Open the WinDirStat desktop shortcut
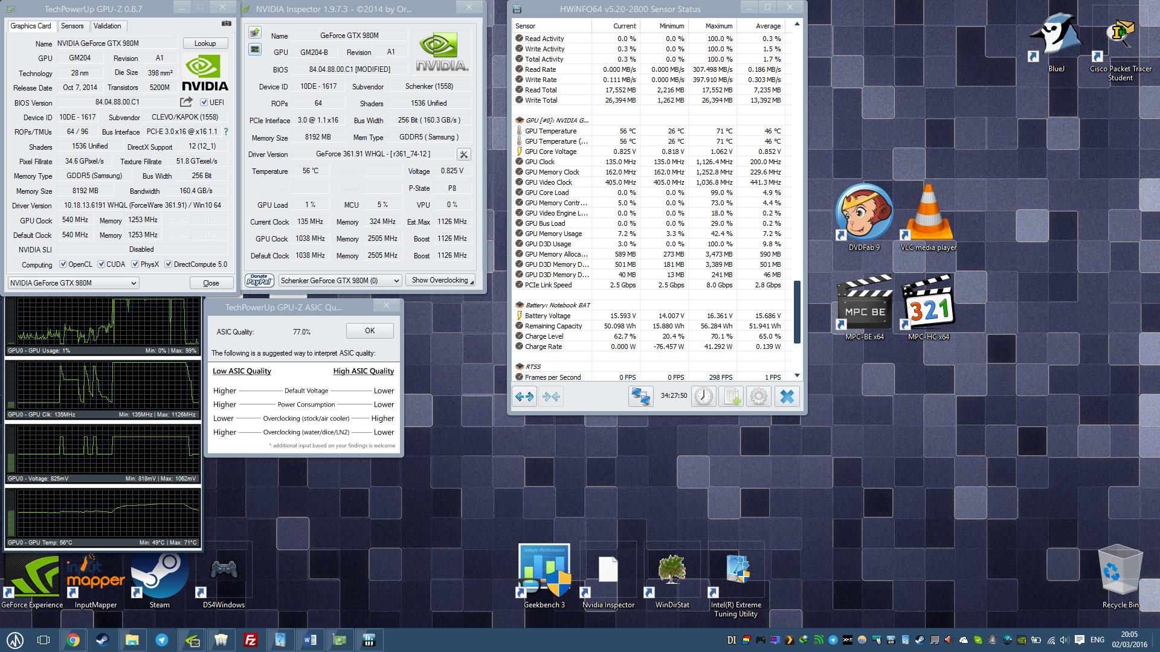The height and width of the screenshot is (652, 1160). tap(672, 580)
